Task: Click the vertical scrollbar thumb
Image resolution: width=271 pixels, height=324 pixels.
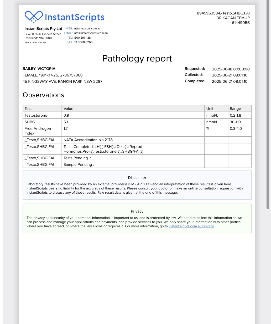Action: [x=268, y=105]
